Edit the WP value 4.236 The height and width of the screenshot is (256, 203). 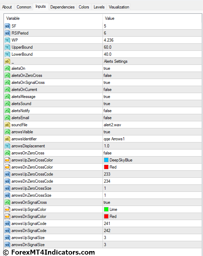(x=109, y=40)
